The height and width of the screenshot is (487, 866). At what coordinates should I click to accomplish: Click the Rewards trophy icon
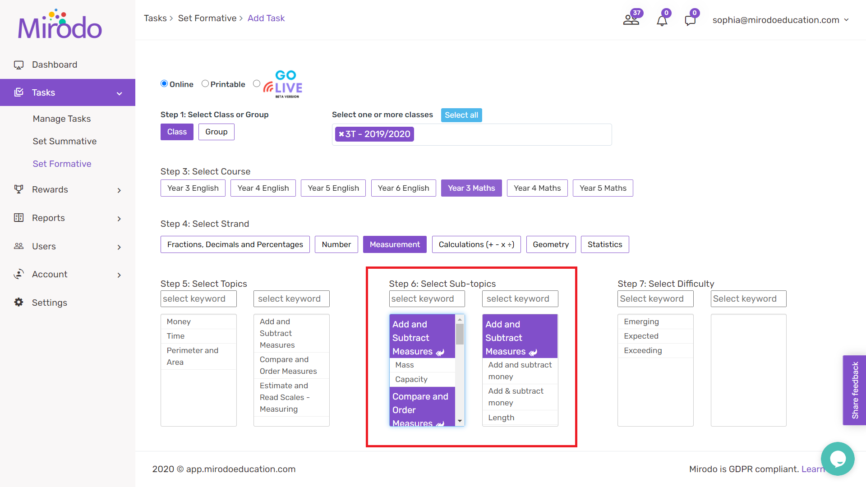point(18,189)
